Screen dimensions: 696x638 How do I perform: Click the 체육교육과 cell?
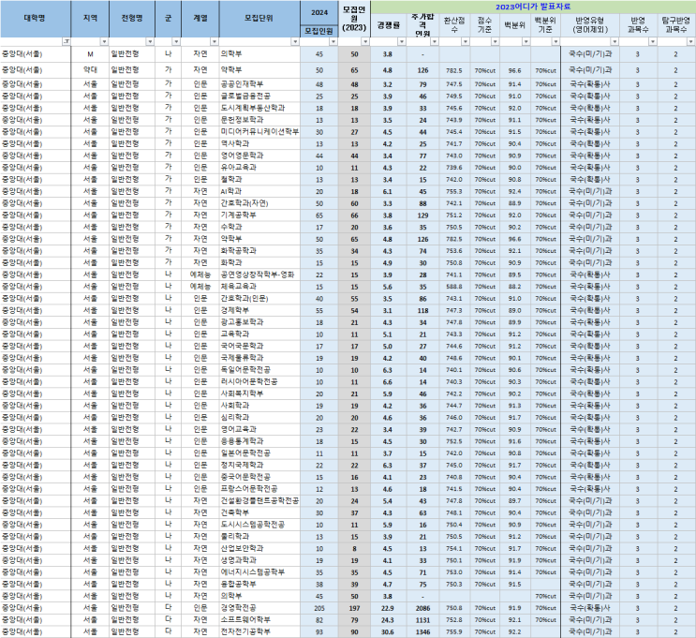click(x=259, y=287)
